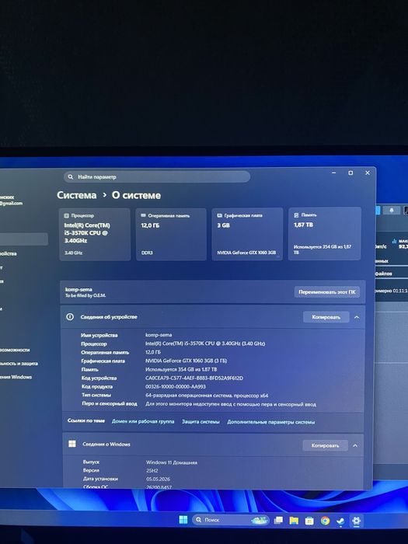Click the Windows 11 Домашняя edition text

coord(172,462)
